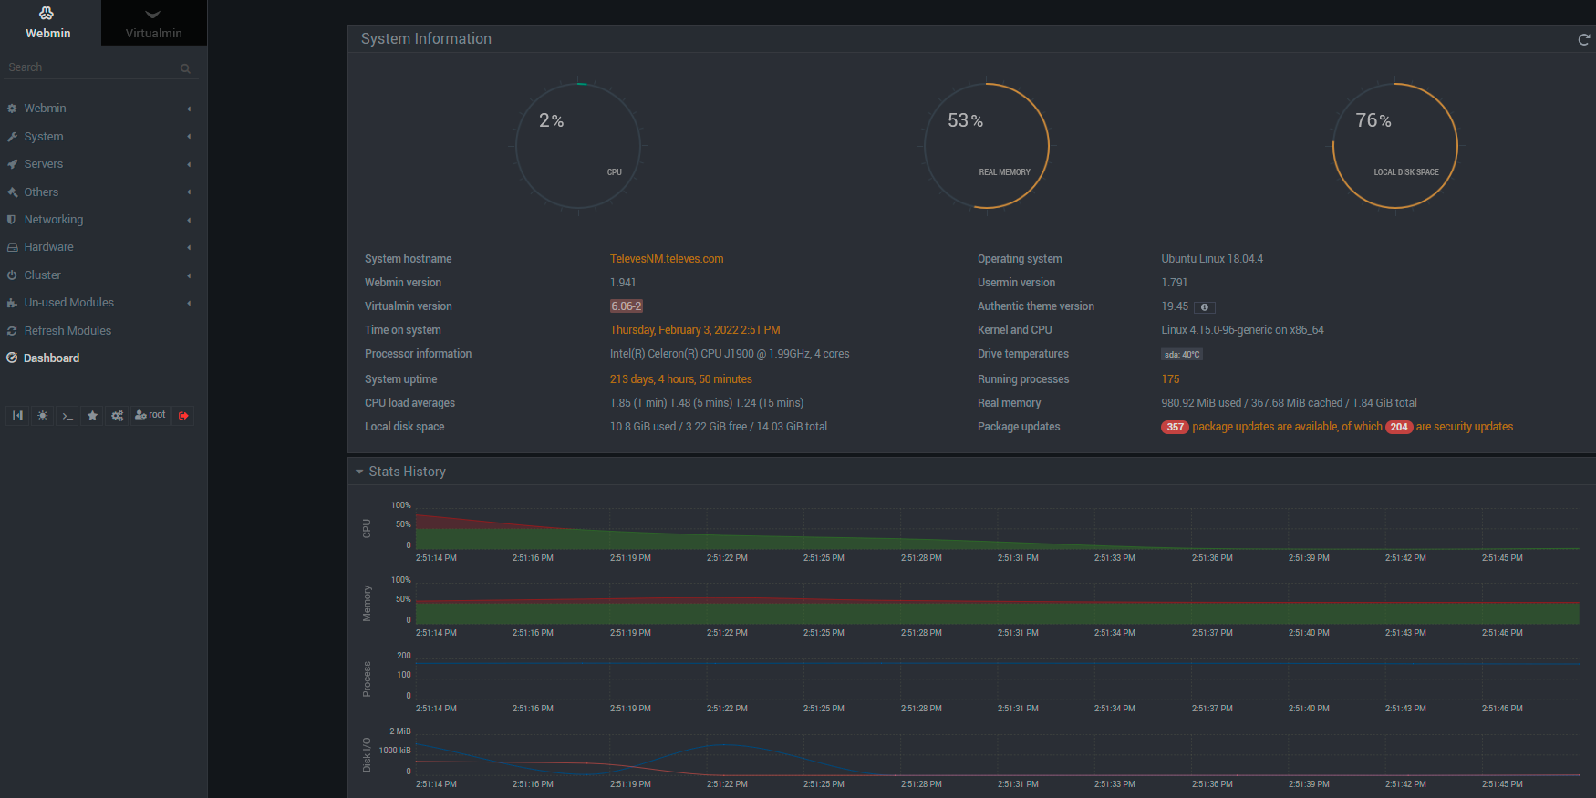
Task: Select the Dashboard menu item
Action: [x=51, y=358]
